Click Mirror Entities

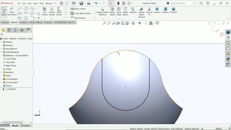(78, 9)
